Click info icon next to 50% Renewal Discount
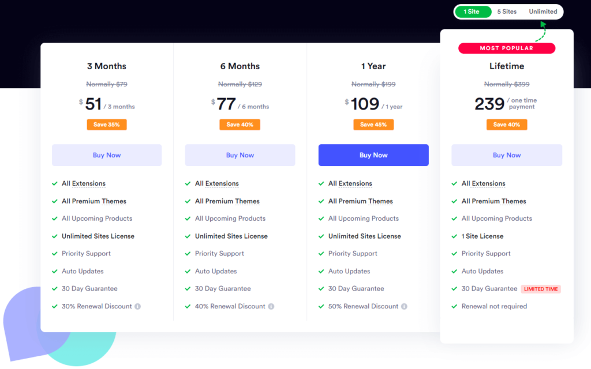The width and height of the screenshot is (591, 369). click(x=404, y=306)
